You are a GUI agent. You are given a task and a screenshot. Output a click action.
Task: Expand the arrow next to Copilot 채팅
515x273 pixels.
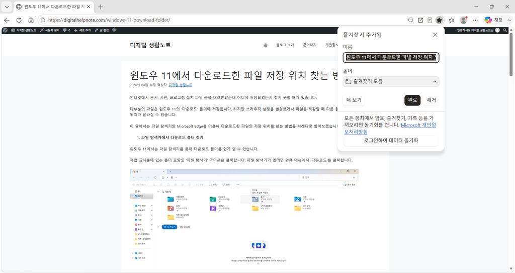(x=509, y=20)
